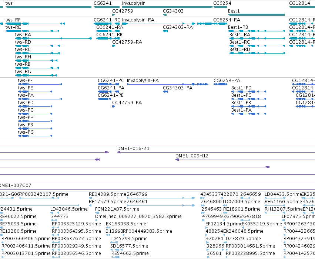Click the tws-RA transcript label
Screen dimensions: 315x259
pos(23,34)
